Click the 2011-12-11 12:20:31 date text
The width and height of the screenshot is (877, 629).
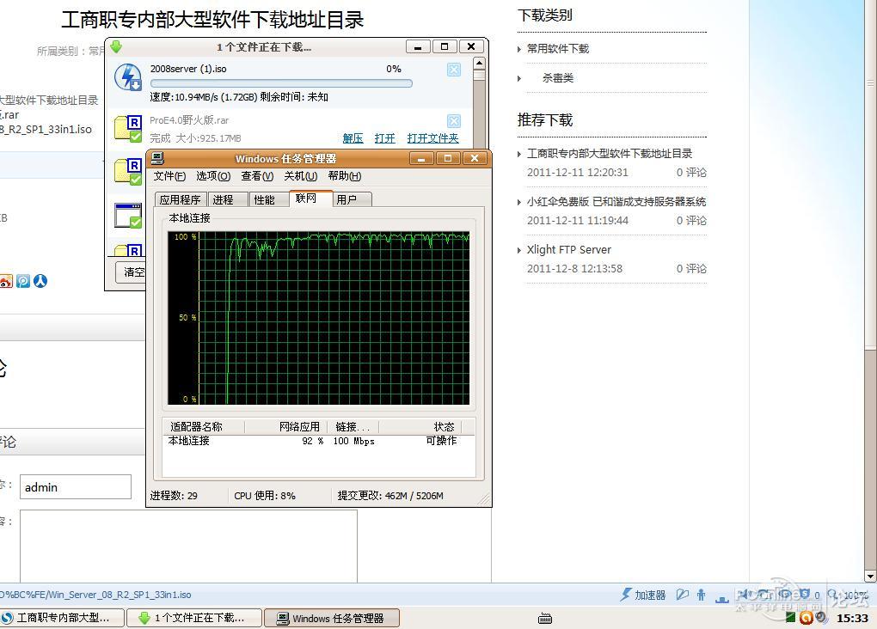point(577,172)
